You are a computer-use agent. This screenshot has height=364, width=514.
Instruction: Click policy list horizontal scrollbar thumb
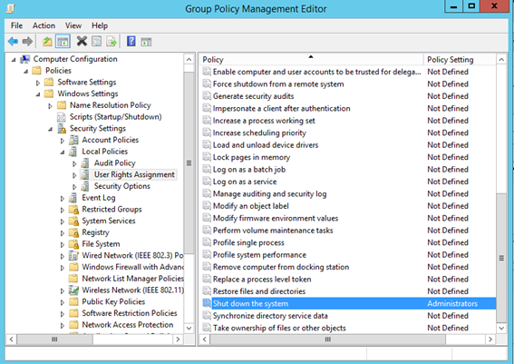point(328,339)
